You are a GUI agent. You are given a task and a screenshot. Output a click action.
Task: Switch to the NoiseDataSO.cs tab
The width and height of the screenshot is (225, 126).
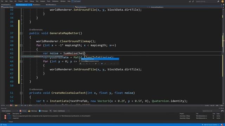tap(6, 5)
